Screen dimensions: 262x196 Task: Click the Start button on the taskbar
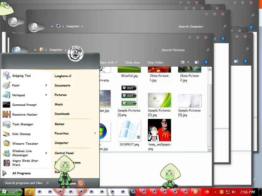11,192
